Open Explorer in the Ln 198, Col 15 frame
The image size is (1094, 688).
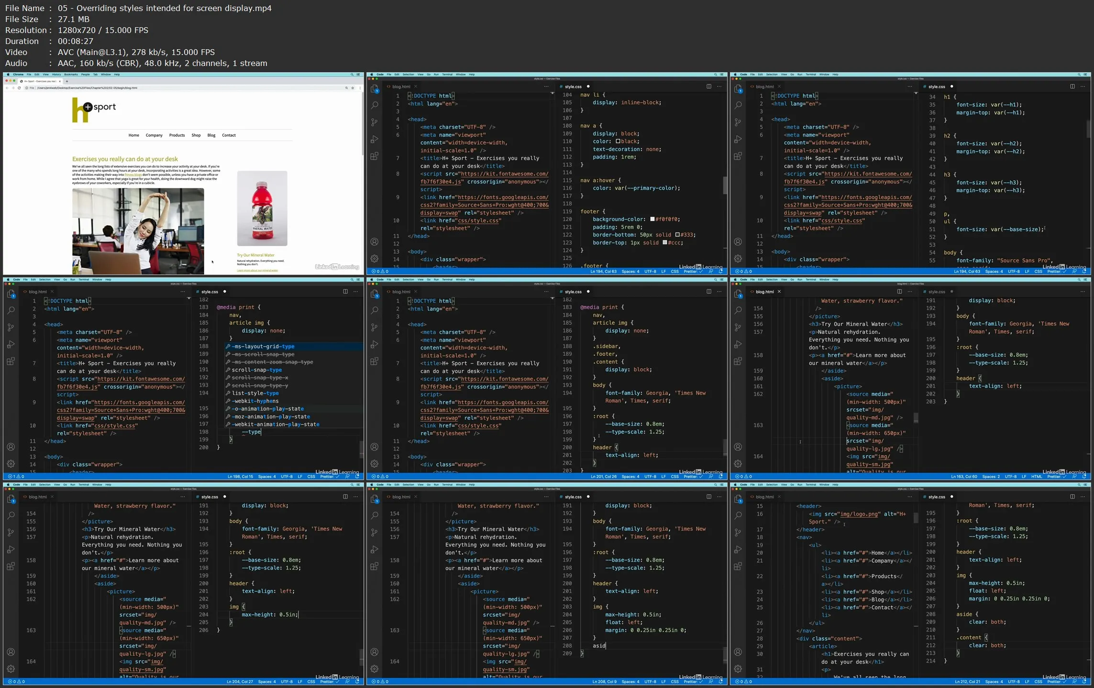point(11,294)
